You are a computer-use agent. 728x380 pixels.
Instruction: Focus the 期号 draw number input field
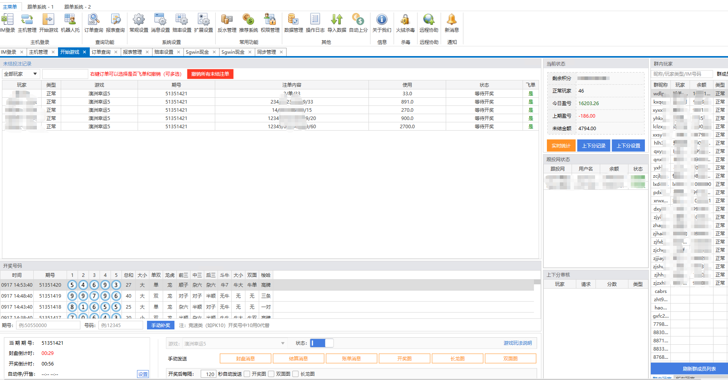point(48,325)
